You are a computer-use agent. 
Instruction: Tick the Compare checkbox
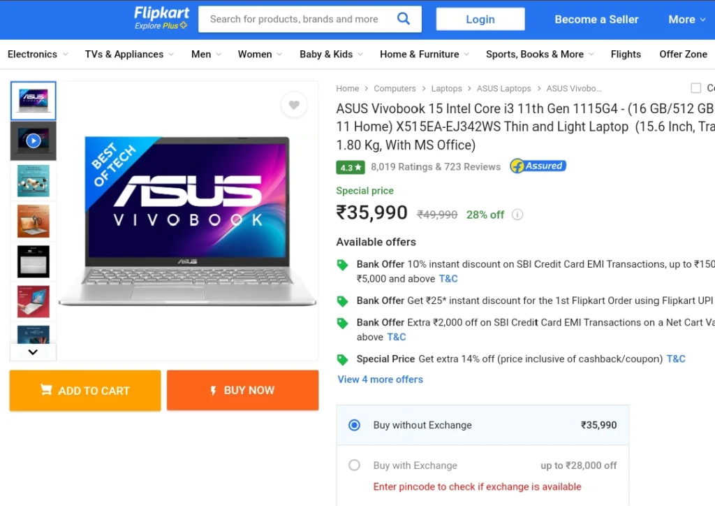tap(696, 87)
